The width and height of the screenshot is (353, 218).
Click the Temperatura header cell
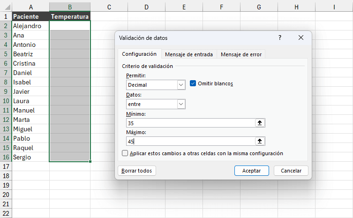[x=70, y=16]
